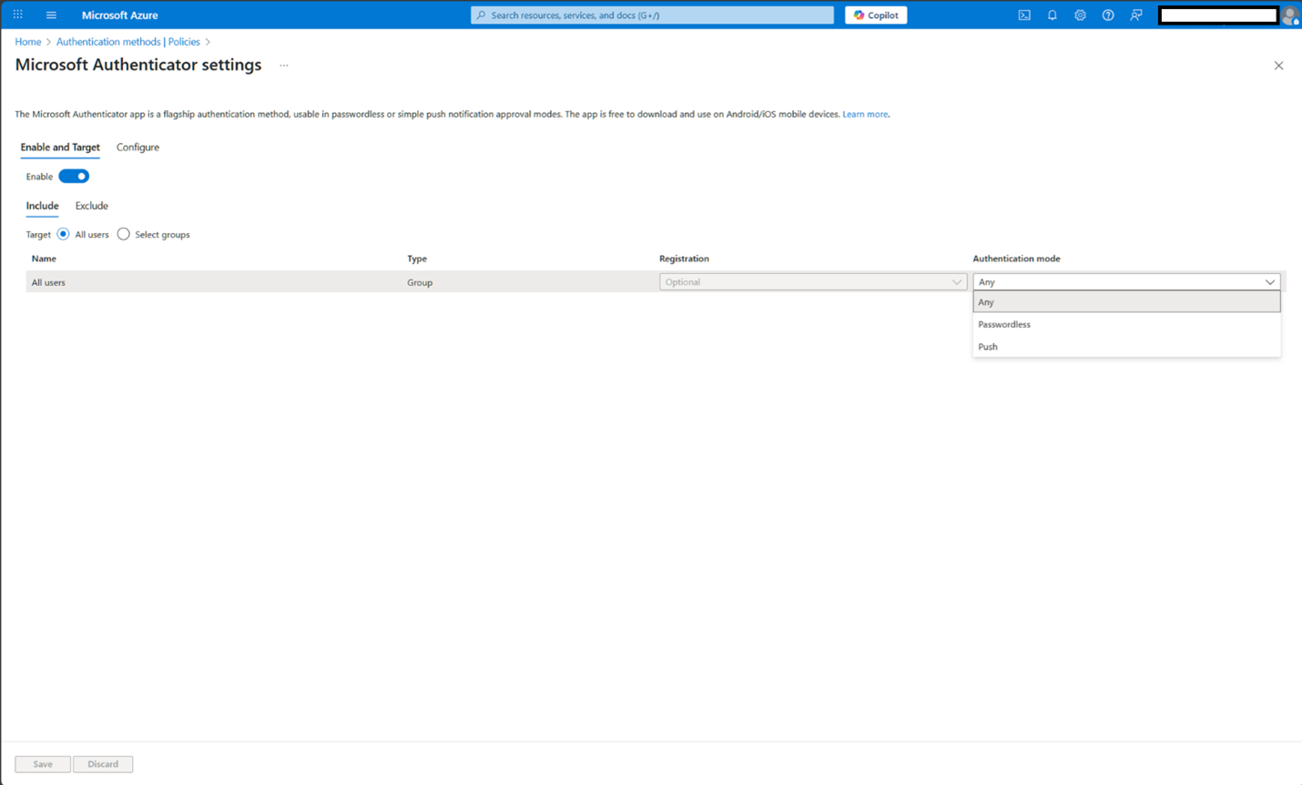Go to Home breadcrumb
This screenshot has width=1302, height=785.
[27, 42]
